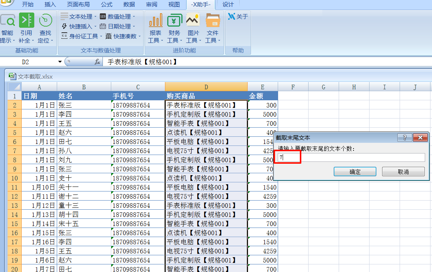Image resolution: width=432 pixels, height=272 pixels.
Task: Click the 姓名 header cell
Action: (84, 96)
